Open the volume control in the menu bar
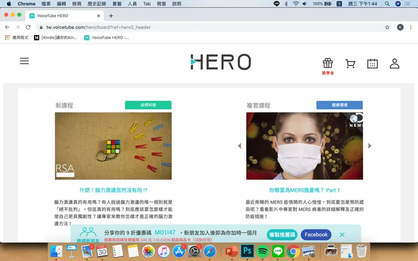The image size is (418, 261). [x=304, y=4]
